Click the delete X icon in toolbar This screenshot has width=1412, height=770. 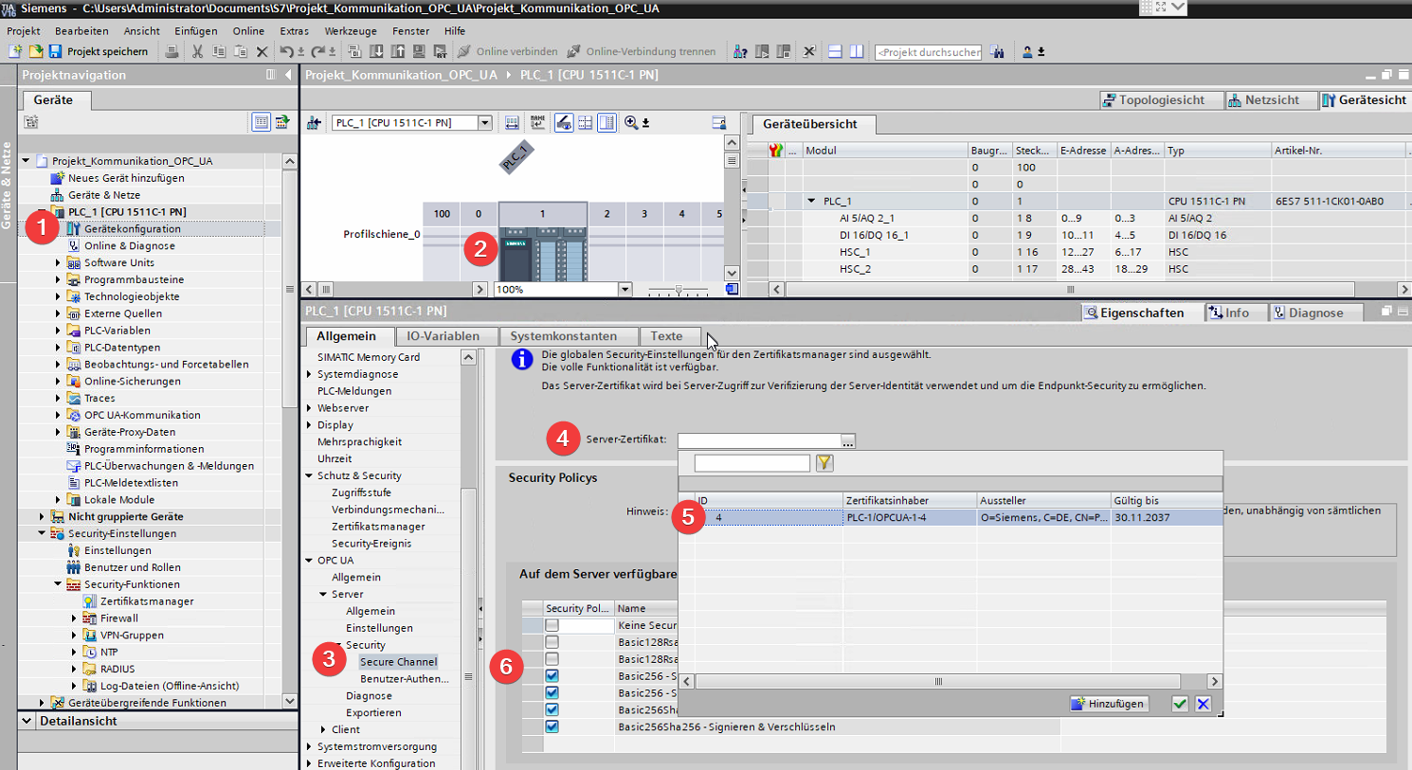[262, 51]
